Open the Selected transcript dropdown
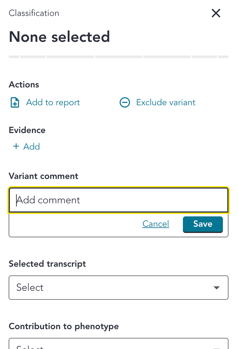The width and height of the screenshot is (238, 349). (x=119, y=288)
